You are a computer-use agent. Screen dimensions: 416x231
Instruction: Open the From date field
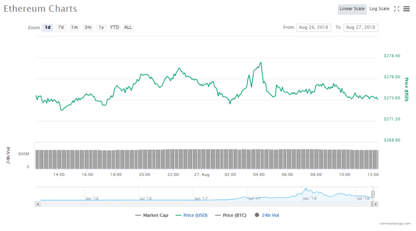coord(313,28)
